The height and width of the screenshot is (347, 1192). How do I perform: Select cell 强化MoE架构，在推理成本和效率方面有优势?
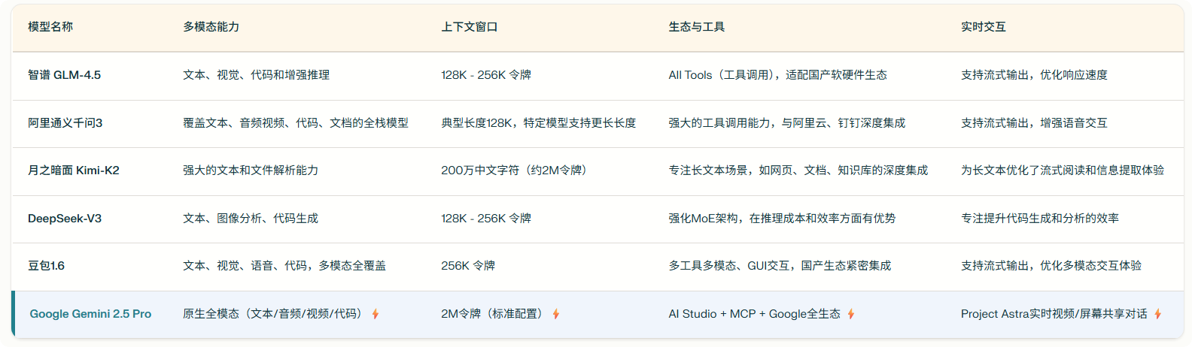(x=783, y=219)
